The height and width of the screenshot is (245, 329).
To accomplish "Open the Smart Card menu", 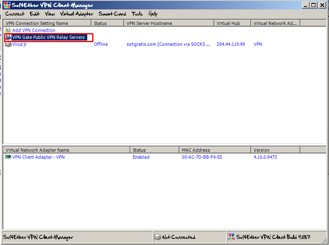I will tap(112, 14).
